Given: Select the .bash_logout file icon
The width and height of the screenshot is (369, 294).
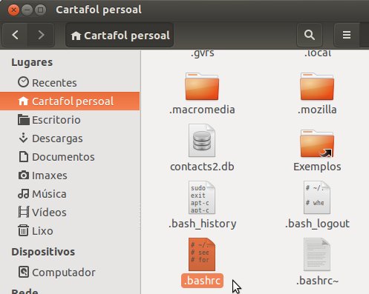Looking at the screenshot, I should pos(317,197).
